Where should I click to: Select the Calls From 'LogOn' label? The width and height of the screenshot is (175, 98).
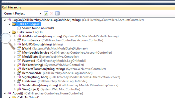point(30,32)
